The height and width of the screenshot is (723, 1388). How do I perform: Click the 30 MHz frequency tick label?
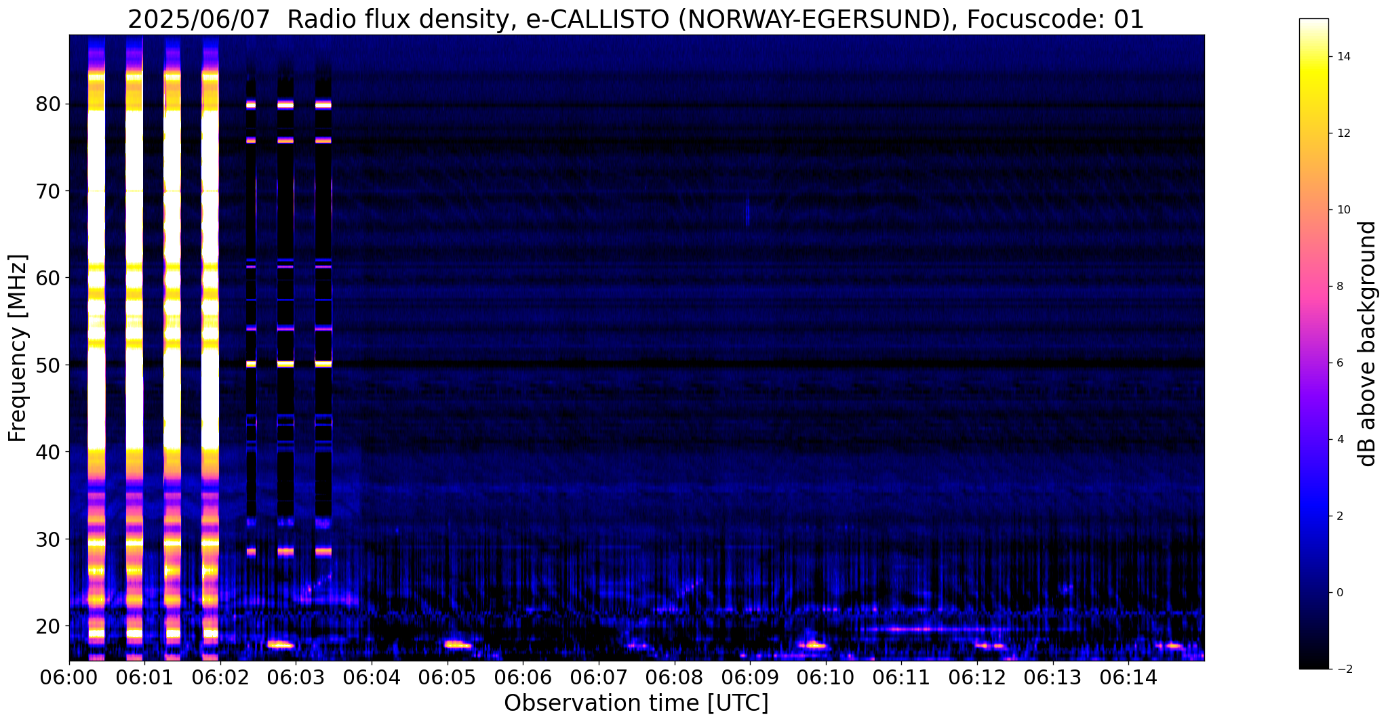(x=49, y=539)
